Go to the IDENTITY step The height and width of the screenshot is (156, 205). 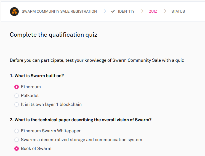pyautogui.click(x=126, y=12)
